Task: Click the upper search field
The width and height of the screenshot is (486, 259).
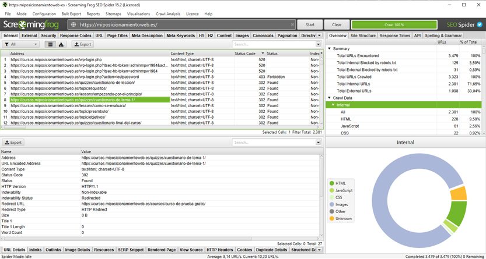Action: (274, 44)
